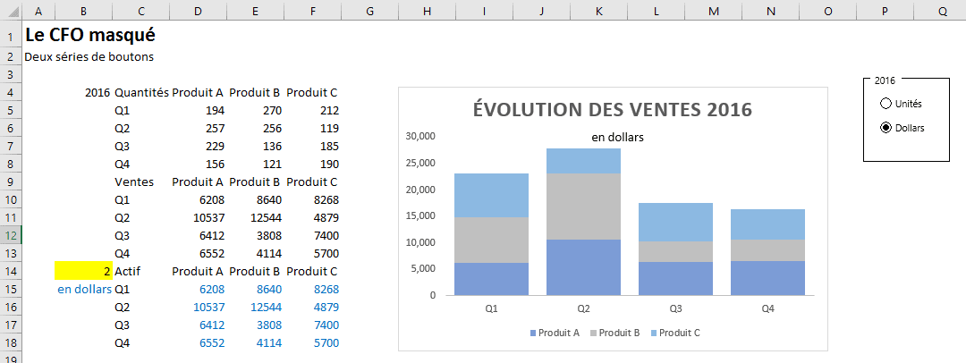
Task: Click the select-all corner of the sheet
Action: point(11,13)
